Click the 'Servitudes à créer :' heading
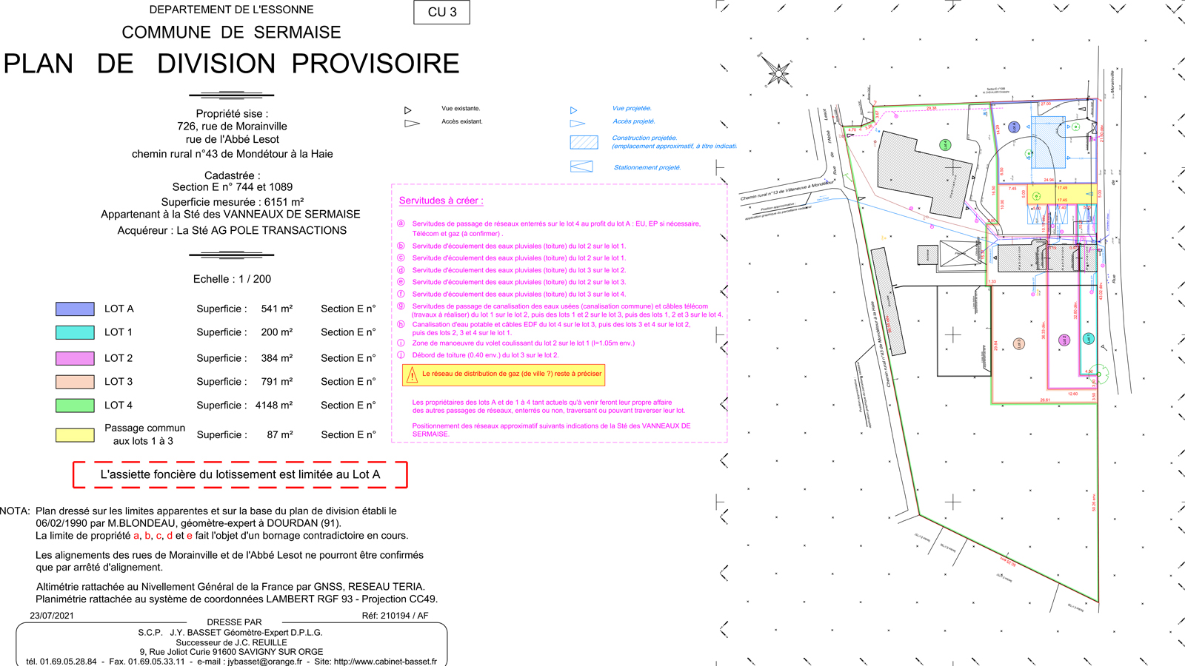The width and height of the screenshot is (1185, 666). pyautogui.click(x=441, y=201)
